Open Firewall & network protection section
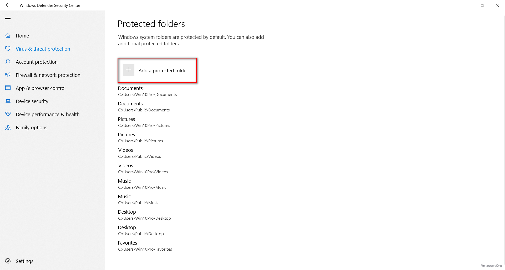The image size is (505, 270). tap(48, 75)
